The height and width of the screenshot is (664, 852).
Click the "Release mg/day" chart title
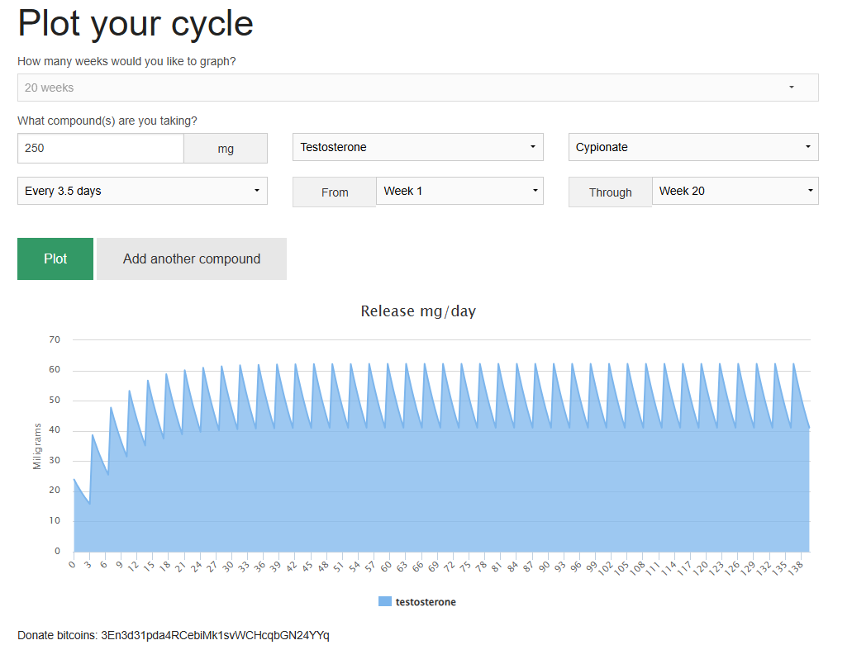point(418,311)
